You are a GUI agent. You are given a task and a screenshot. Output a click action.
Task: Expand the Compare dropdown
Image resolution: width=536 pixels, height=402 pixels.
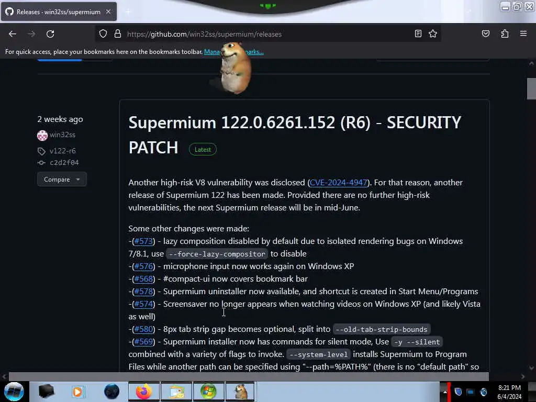click(x=62, y=180)
